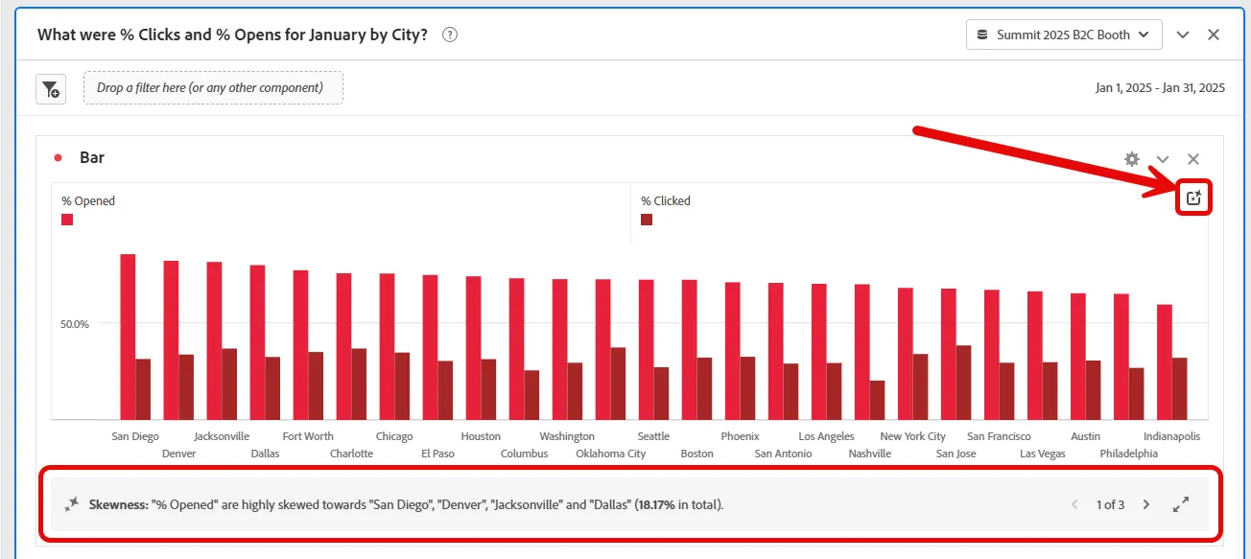Go to the next insight

tap(1145, 504)
